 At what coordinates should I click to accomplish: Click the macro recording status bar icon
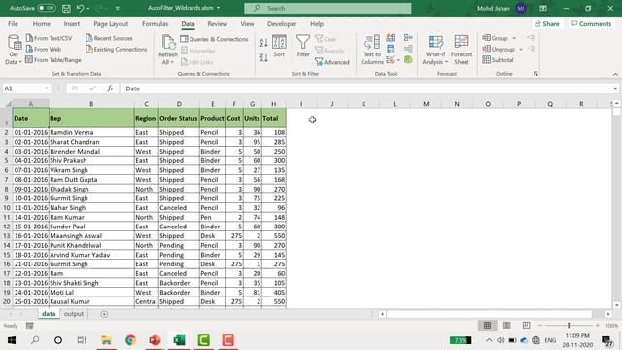point(30,326)
